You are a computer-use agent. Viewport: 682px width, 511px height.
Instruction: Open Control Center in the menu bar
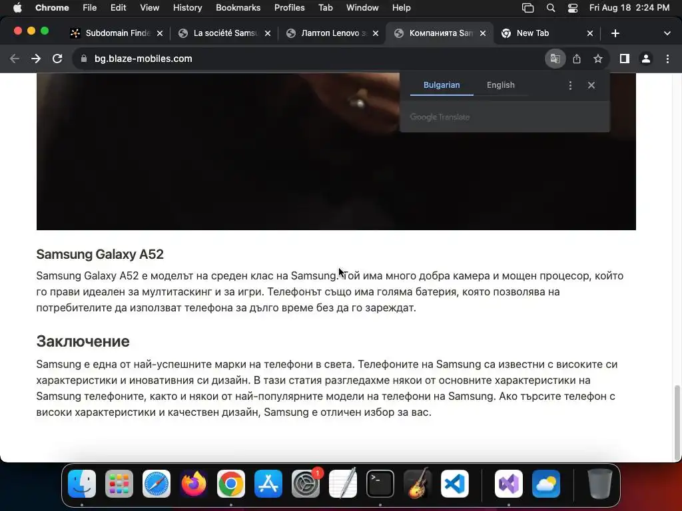tap(573, 8)
